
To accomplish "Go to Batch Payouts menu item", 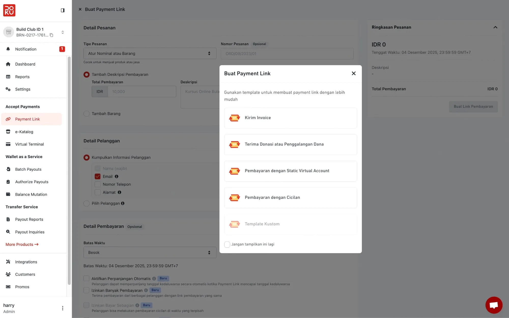I will click(28, 169).
